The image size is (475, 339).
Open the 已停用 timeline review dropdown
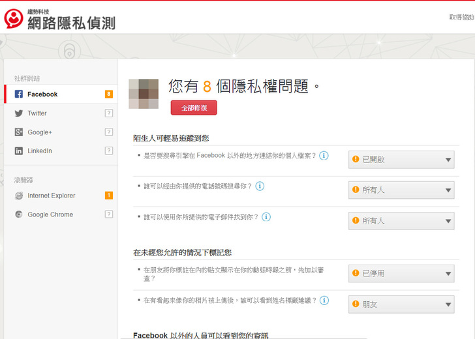pyautogui.click(x=401, y=274)
